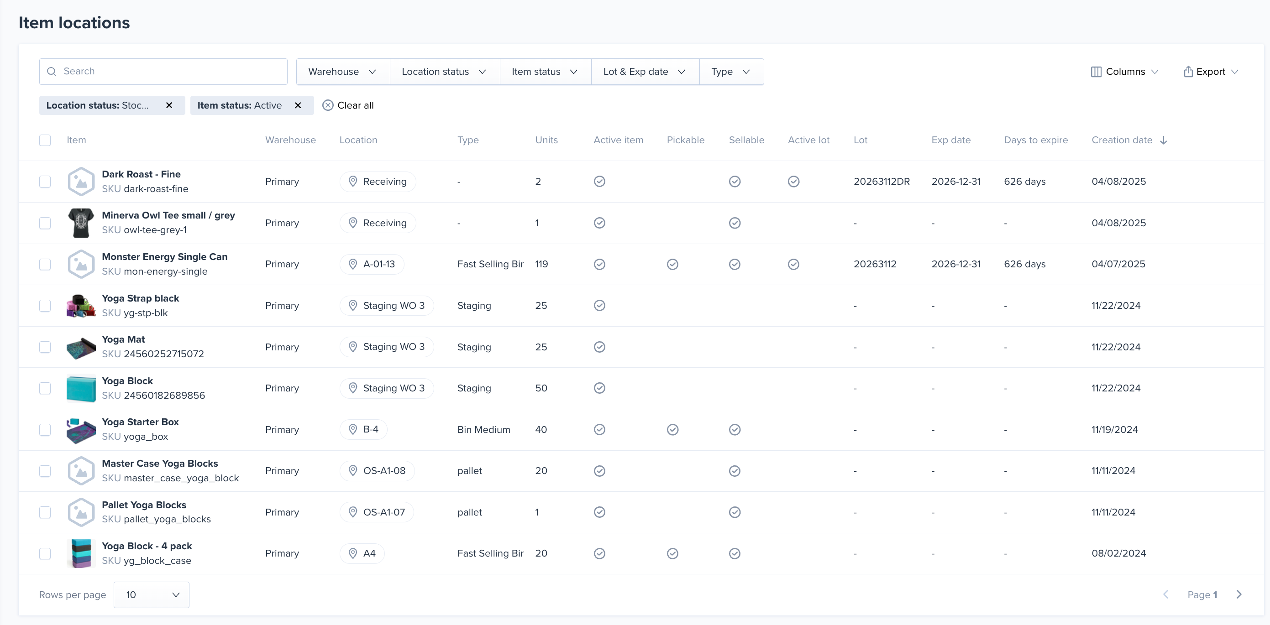Toggle the select-all header checkbox
This screenshot has height=625, width=1270.
(x=45, y=141)
